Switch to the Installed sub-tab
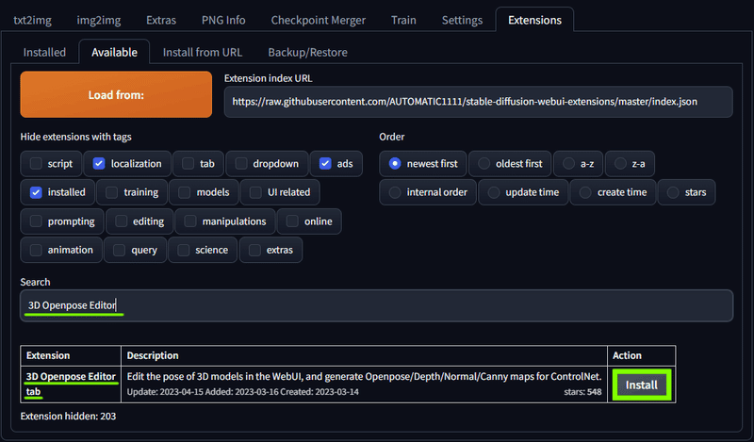Image resolution: width=754 pixels, height=442 pixels. click(x=44, y=52)
